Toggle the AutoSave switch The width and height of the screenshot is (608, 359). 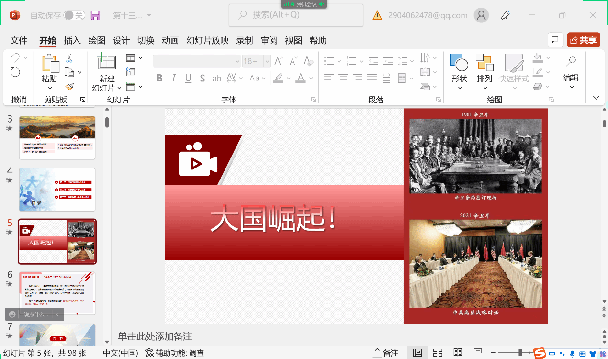(74, 15)
